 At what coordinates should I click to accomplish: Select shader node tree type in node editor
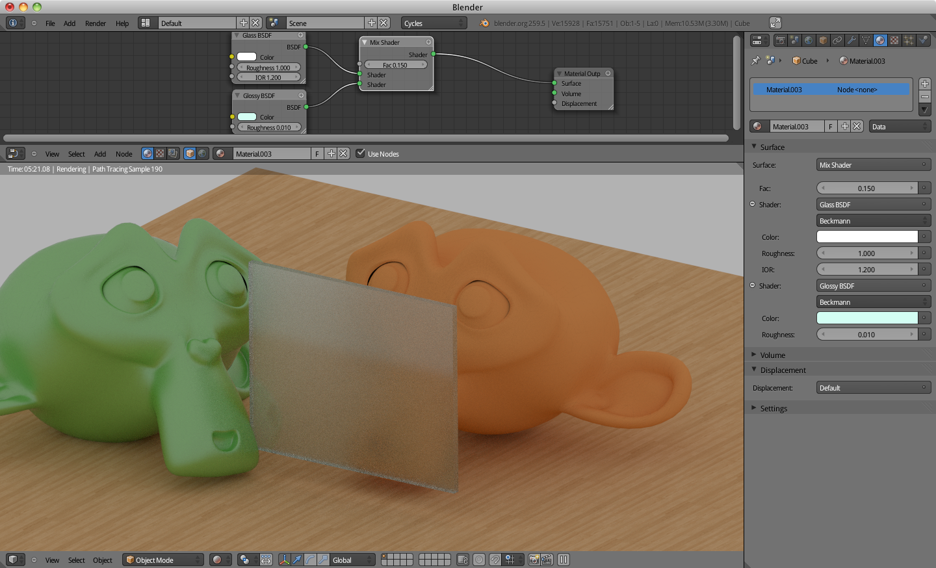click(x=148, y=154)
